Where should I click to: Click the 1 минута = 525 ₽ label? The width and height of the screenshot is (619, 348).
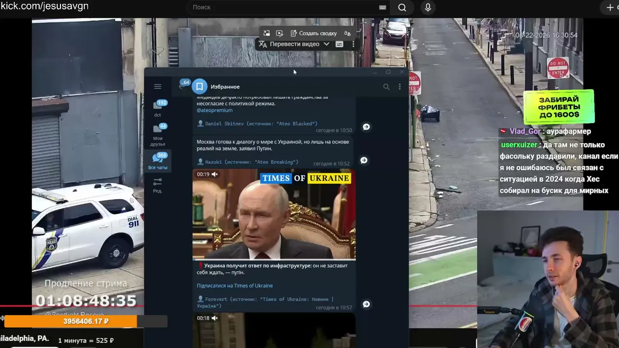point(86,341)
